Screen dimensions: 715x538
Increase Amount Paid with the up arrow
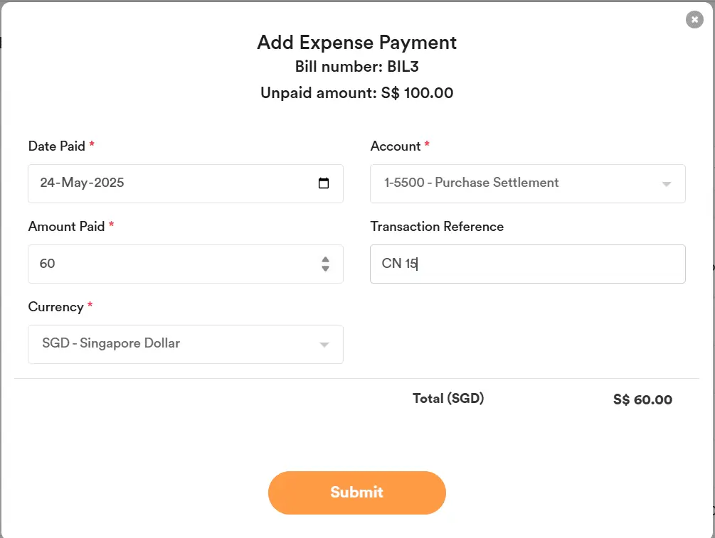coord(325,259)
